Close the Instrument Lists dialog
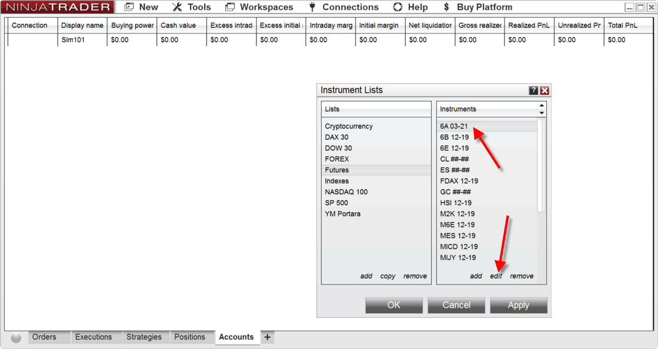The height and width of the screenshot is (349, 658). tap(545, 90)
